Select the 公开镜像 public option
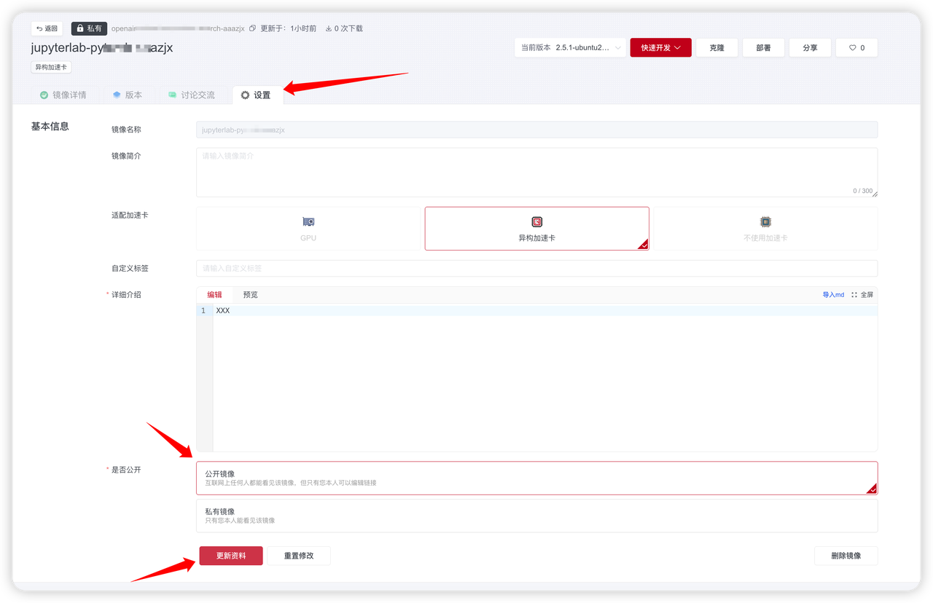 pos(536,478)
